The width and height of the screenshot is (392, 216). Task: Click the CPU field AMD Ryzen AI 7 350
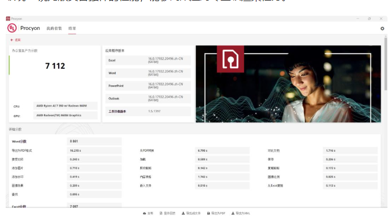(x=66, y=106)
